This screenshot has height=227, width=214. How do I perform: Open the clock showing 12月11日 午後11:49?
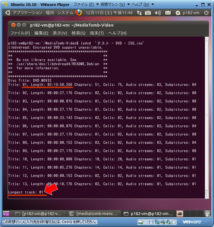point(109,13)
